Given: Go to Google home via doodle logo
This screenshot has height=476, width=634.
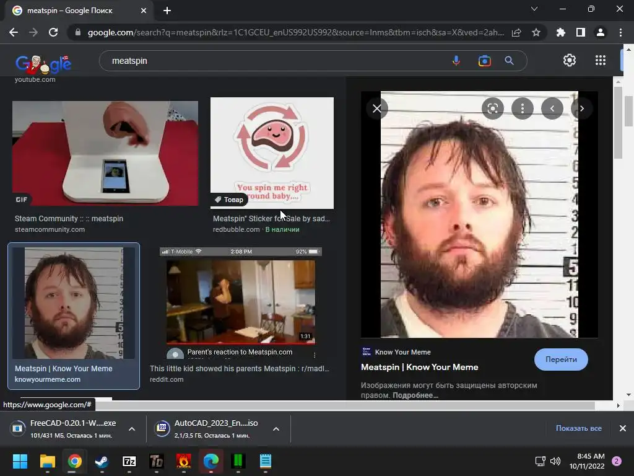Looking at the screenshot, I should click(43, 64).
